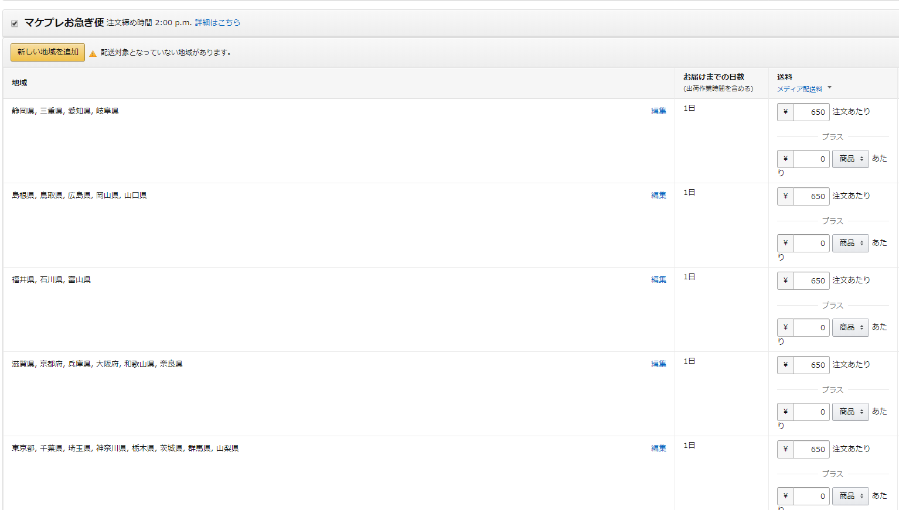Viewport: 899px width, 510px height.
Task: Click the 新しい地域を追加 button
Action: tap(47, 52)
